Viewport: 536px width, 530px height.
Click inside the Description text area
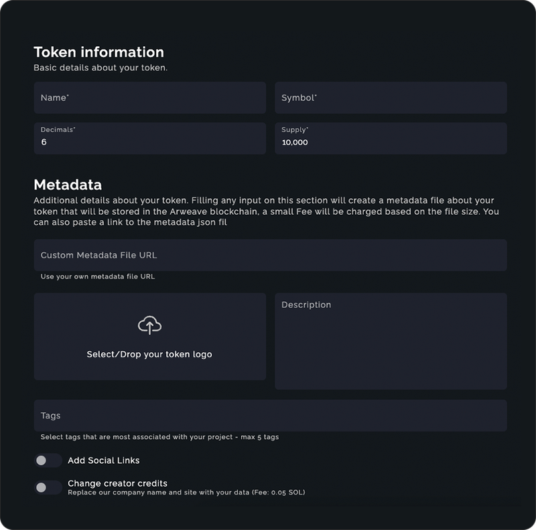coord(391,338)
